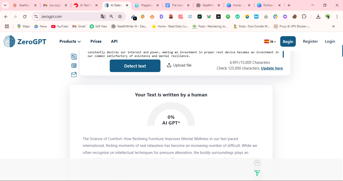This screenshot has width=343, height=181.
Task: Reload the page
Action: [x=25, y=17]
